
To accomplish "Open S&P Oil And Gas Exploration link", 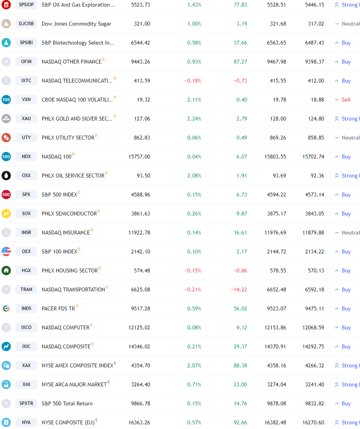I will [78, 5].
